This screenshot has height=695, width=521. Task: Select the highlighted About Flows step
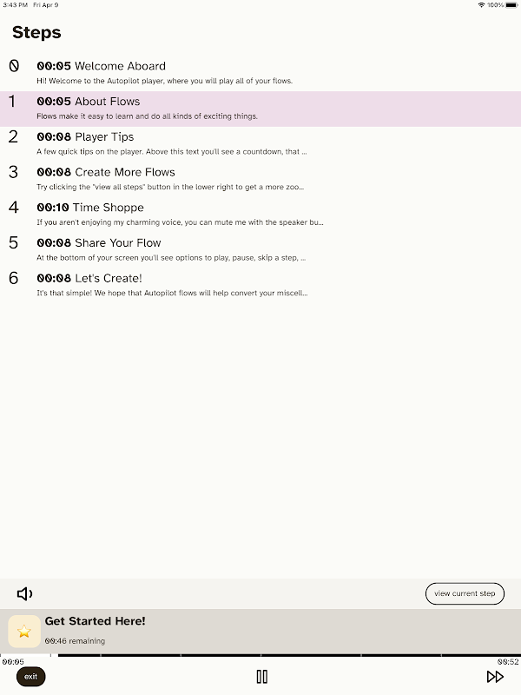click(x=260, y=109)
